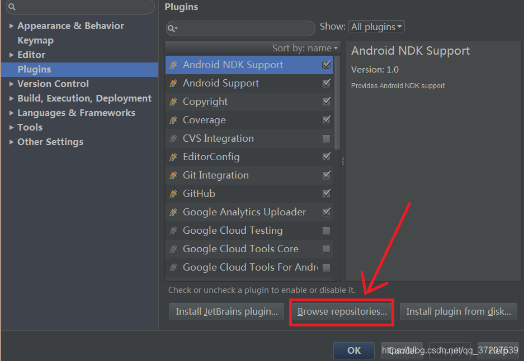Click the Git Integration plugin icon
524x361 pixels.
coord(173,175)
